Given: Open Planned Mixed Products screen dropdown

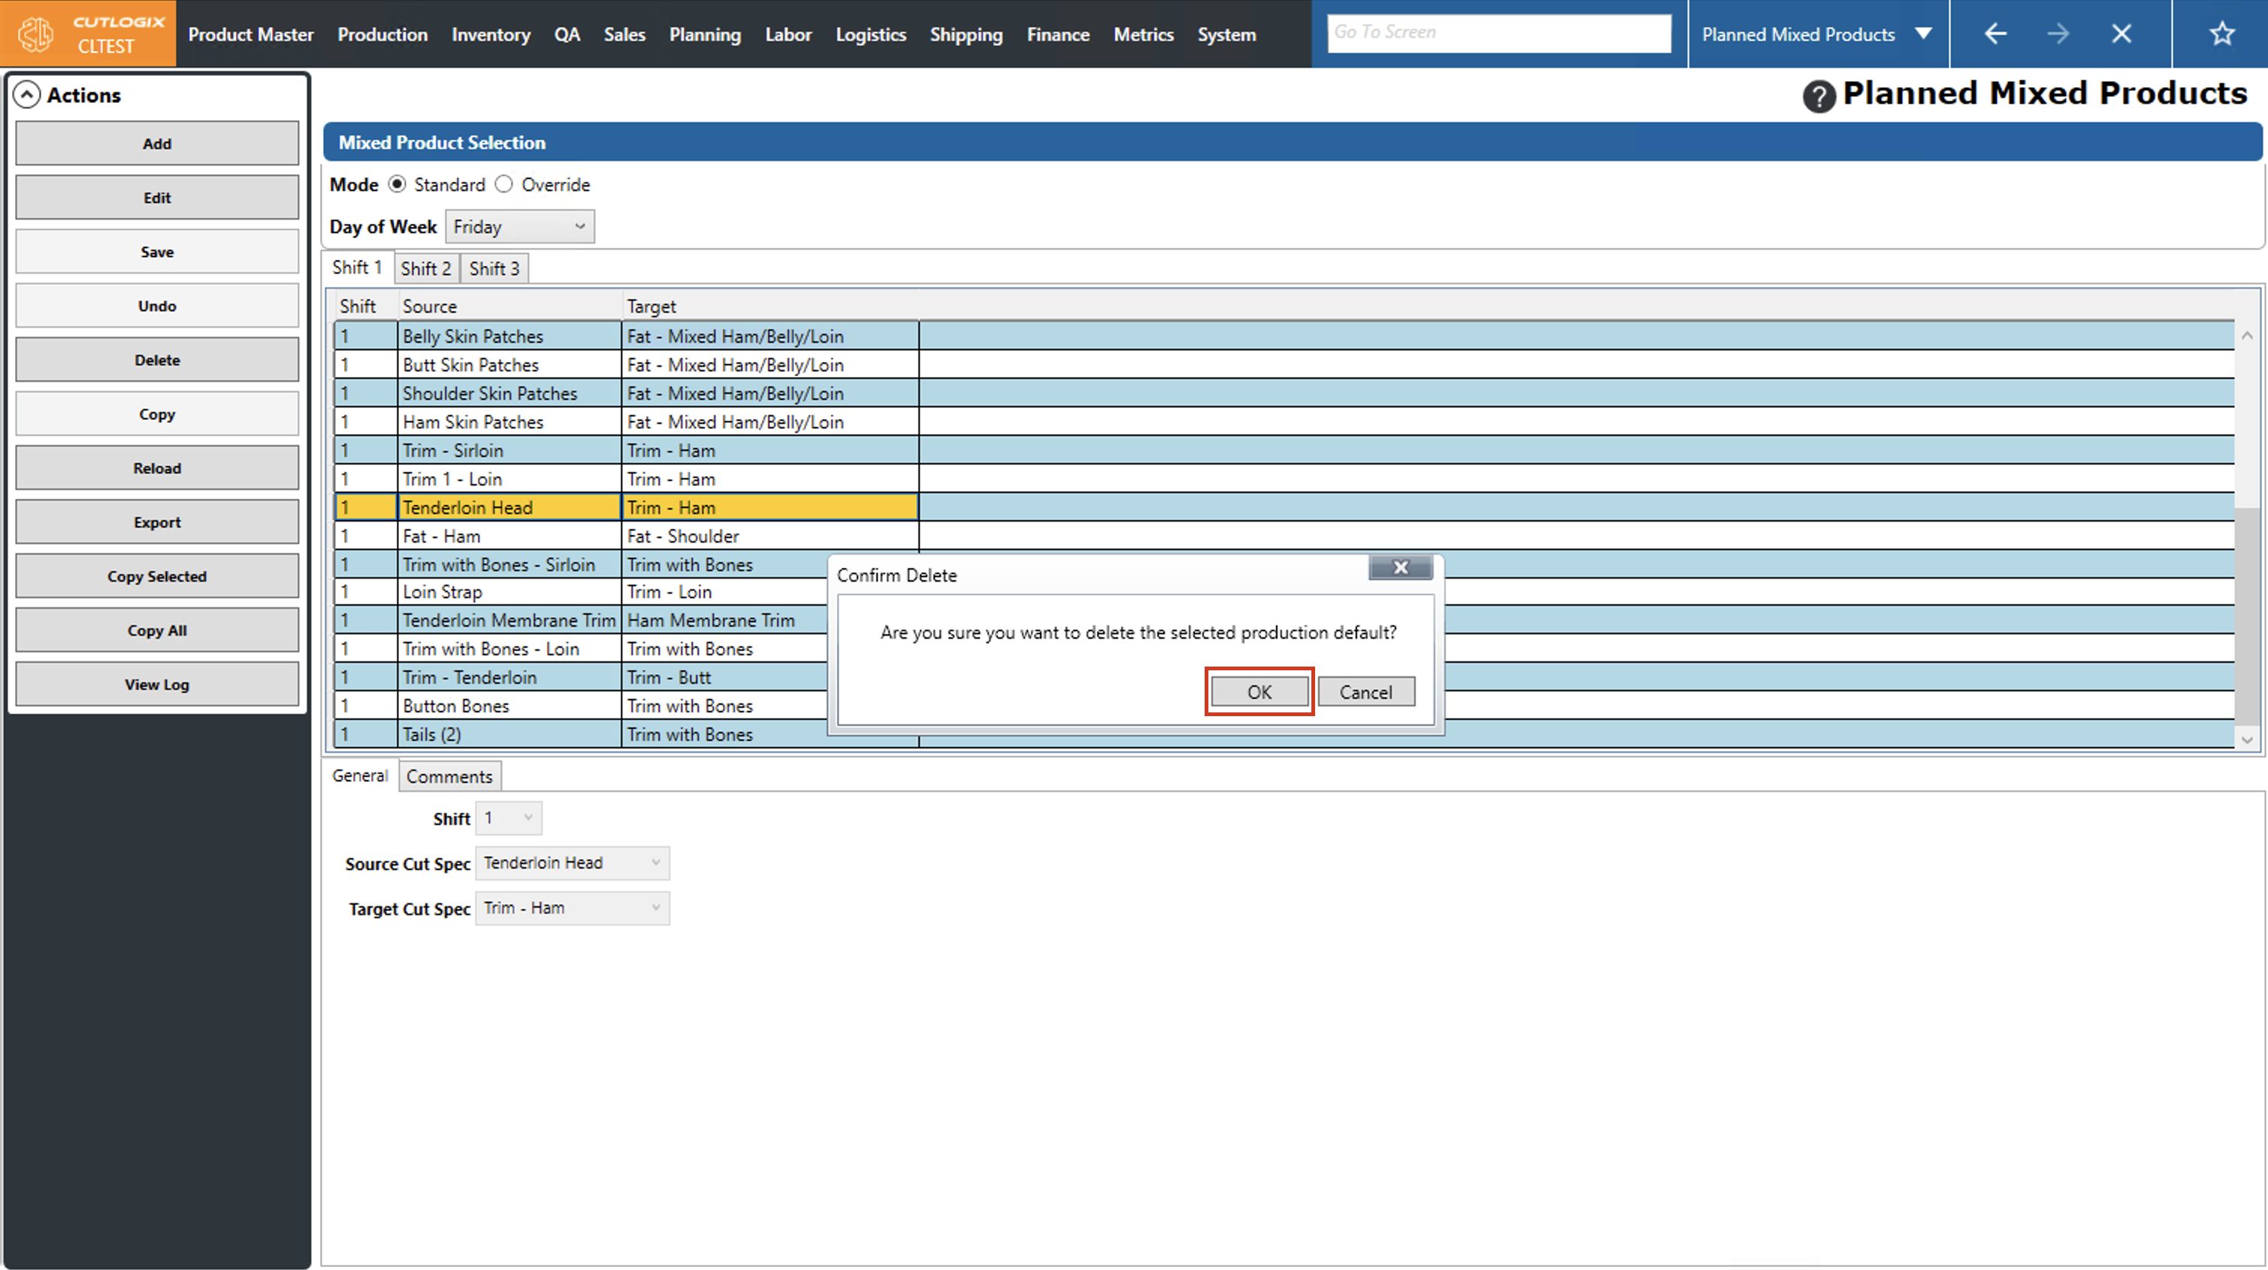Looking at the screenshot, I should 1923,35.
